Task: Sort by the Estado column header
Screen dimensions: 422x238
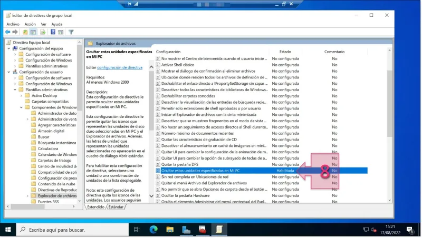Action: pos(285,52)
